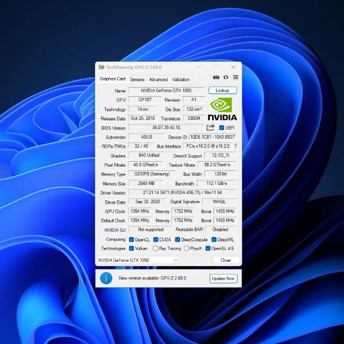The width and height of the screenshot is (344, 344).
Task: Switch to the Sensors tab
Action: (x=137, y=80)
